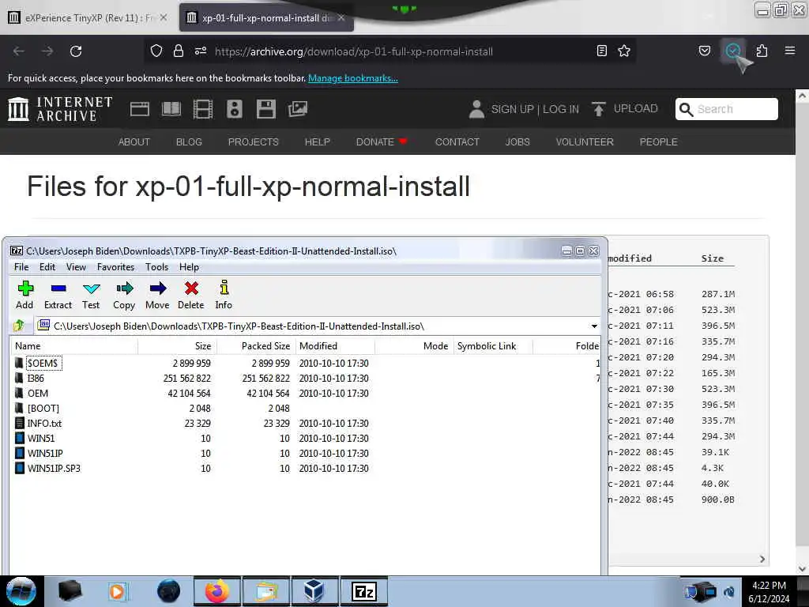Click the LOG IN link

click(x=561, y=109)
